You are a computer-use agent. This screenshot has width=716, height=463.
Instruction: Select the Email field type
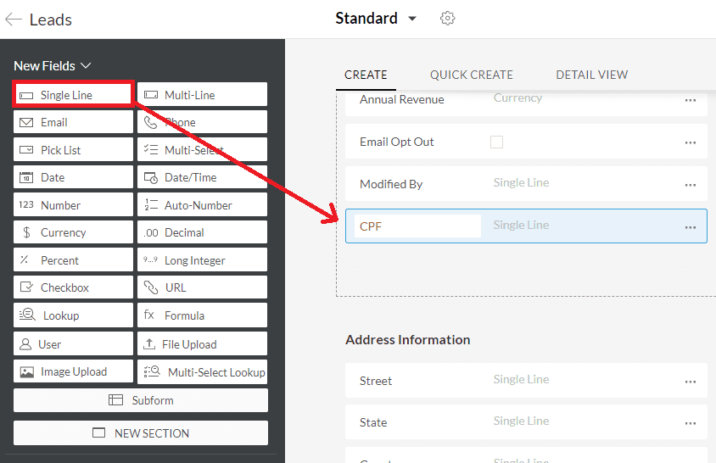(73, 122)
